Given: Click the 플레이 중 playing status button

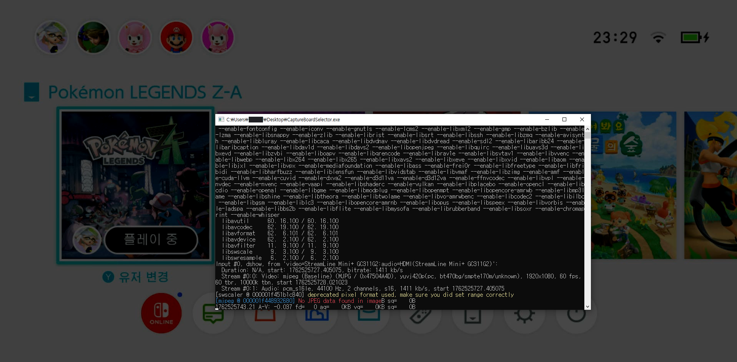Looking at the screenshot, I should (151, 240).
